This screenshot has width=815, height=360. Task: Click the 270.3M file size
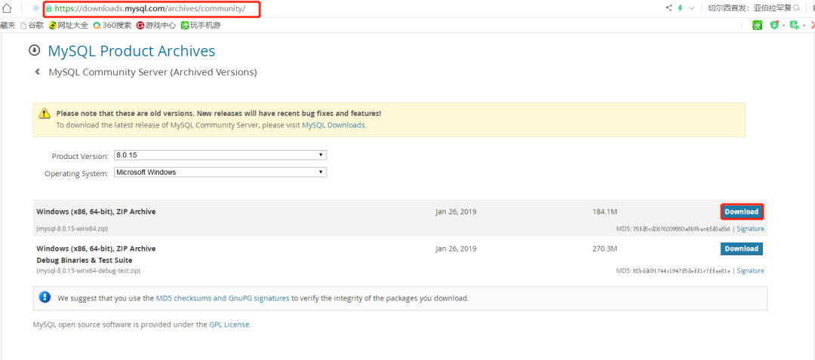(x=604, y=249)
